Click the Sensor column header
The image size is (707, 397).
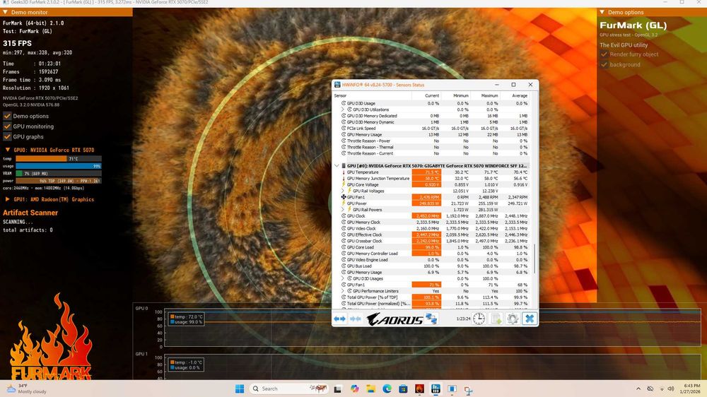click(372, 95)
